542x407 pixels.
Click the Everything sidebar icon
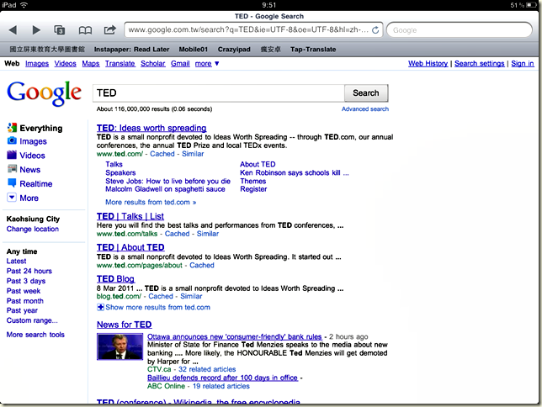coord(12,128)
